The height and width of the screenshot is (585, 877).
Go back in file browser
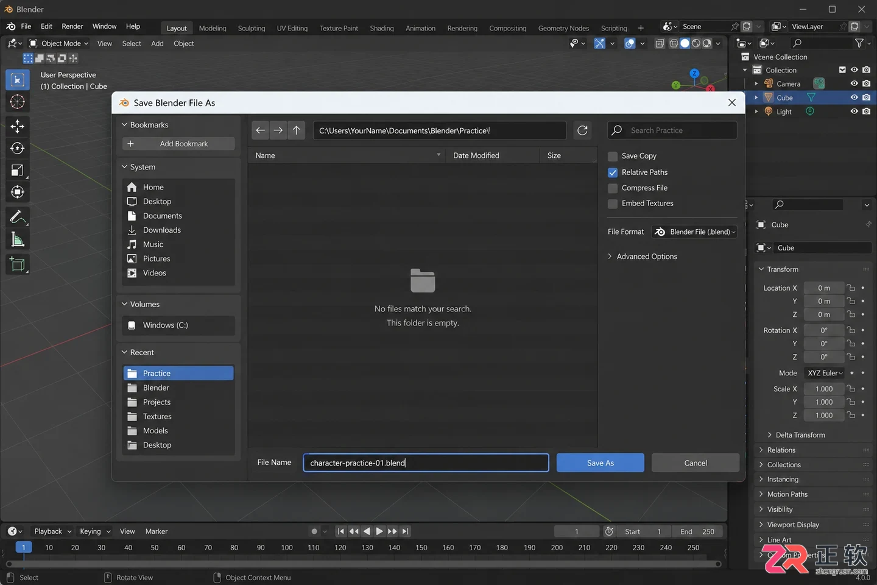[261, 130]
